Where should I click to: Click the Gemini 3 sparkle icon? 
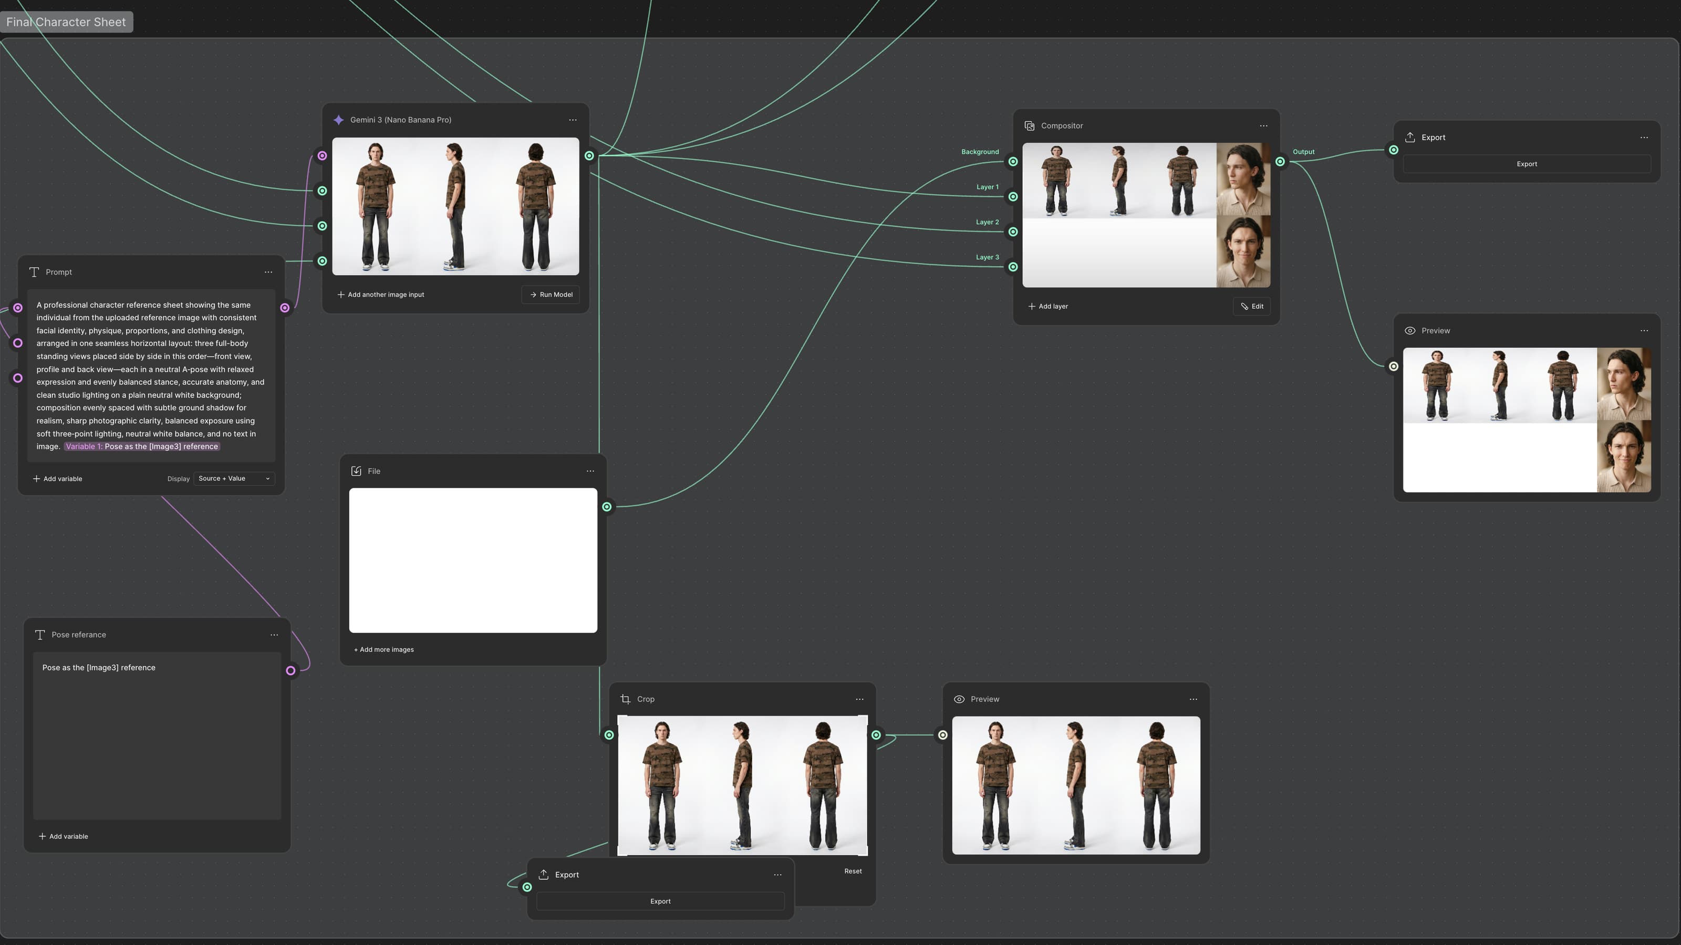click(x=339, y=120)
